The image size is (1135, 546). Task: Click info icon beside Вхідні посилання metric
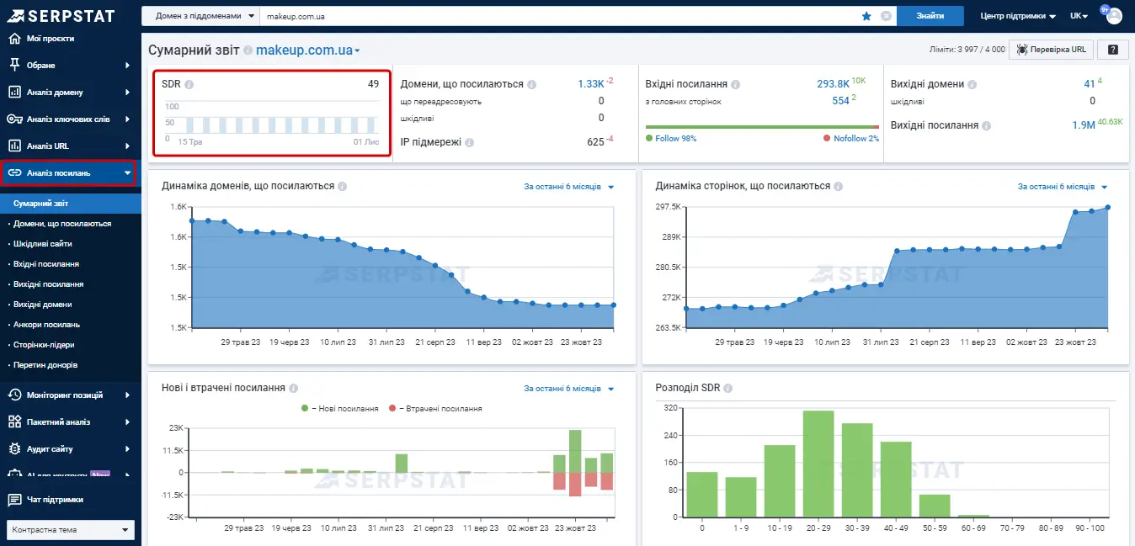click(736, 84)
